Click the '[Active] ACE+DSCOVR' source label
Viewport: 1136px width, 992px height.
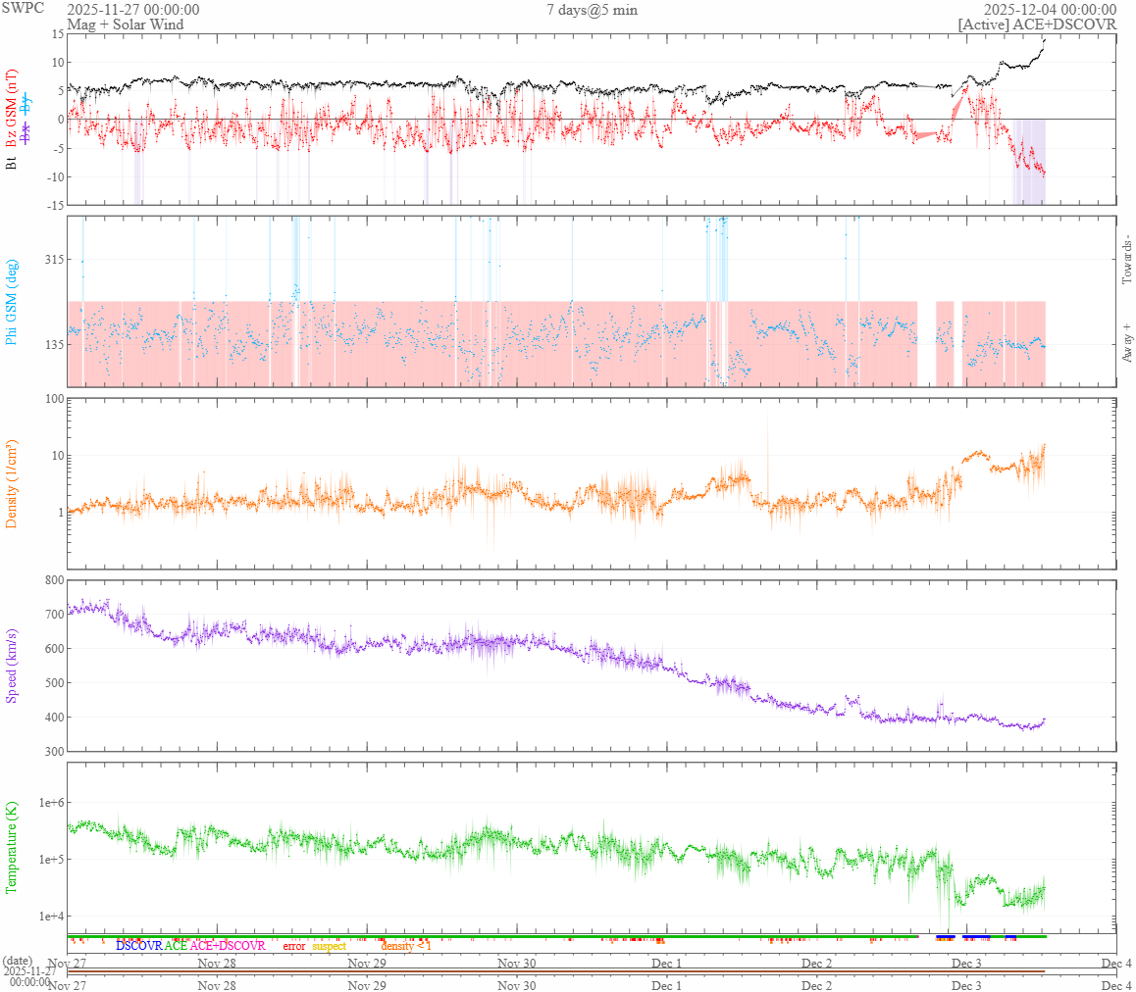click(x=1037, y=24)
